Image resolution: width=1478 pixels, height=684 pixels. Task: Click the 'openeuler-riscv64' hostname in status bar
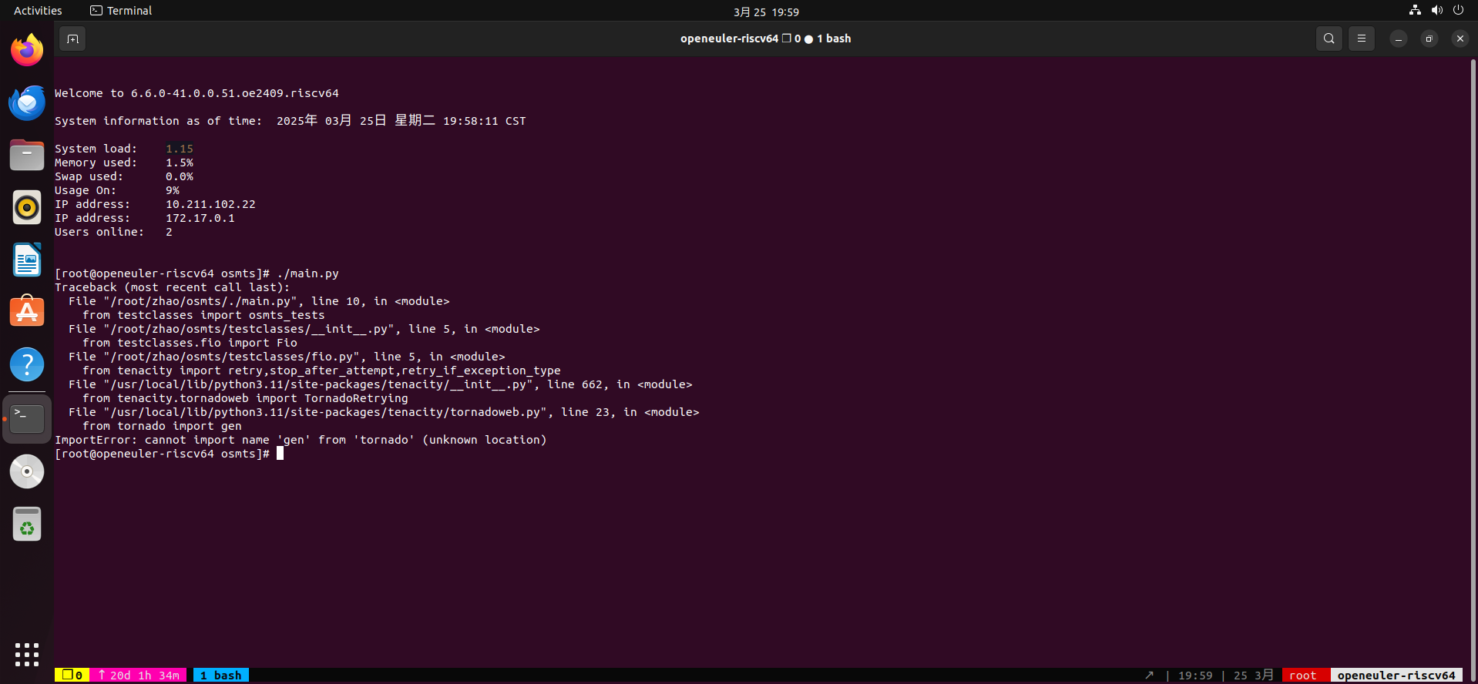1396,676
